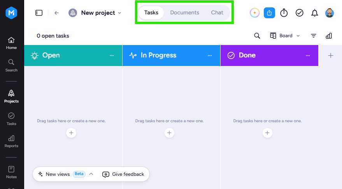342x189 pixels.
Task: Open the Board view dropdown
Action: point(285,36)
